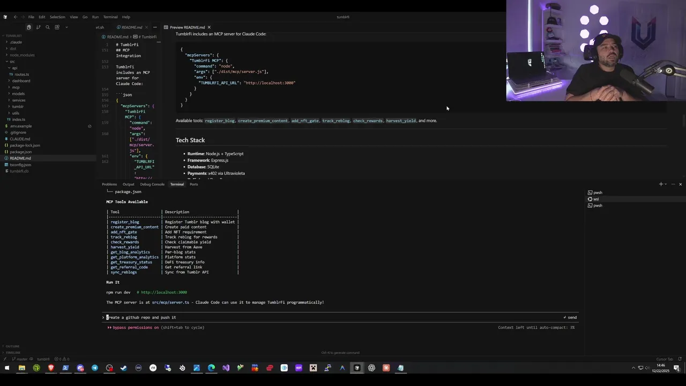686x386 pixels.
Task: Open the Source Control view icon
Action: 38,27
